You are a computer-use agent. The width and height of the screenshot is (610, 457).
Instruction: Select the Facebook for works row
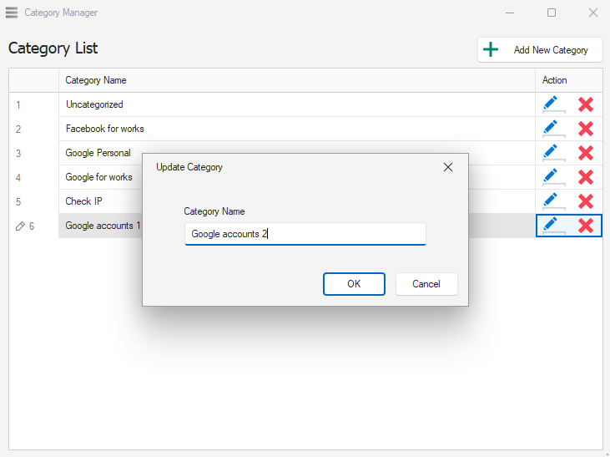click(x=105, y=129)
